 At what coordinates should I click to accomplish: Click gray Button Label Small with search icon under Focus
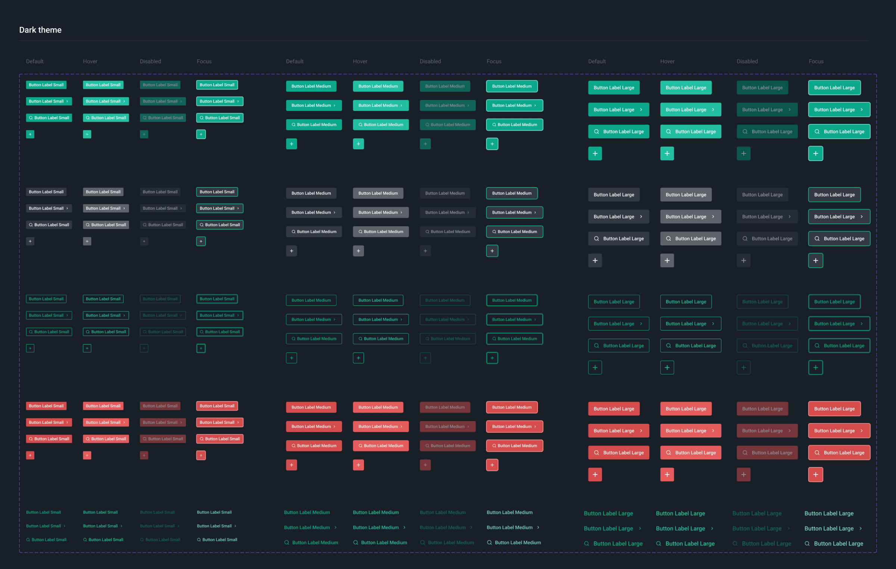click(220, 225)
